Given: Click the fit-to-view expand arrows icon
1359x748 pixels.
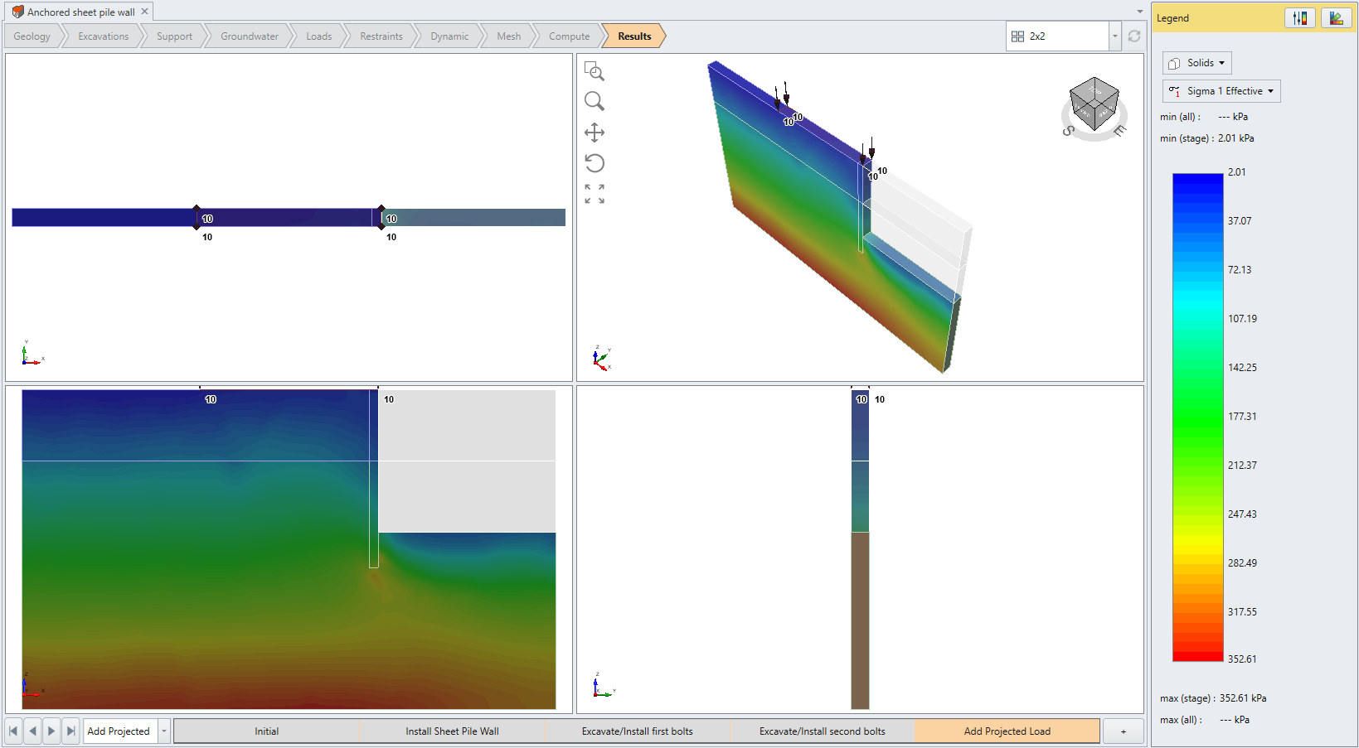Looking at the screenshot, I should coord(595,194).
